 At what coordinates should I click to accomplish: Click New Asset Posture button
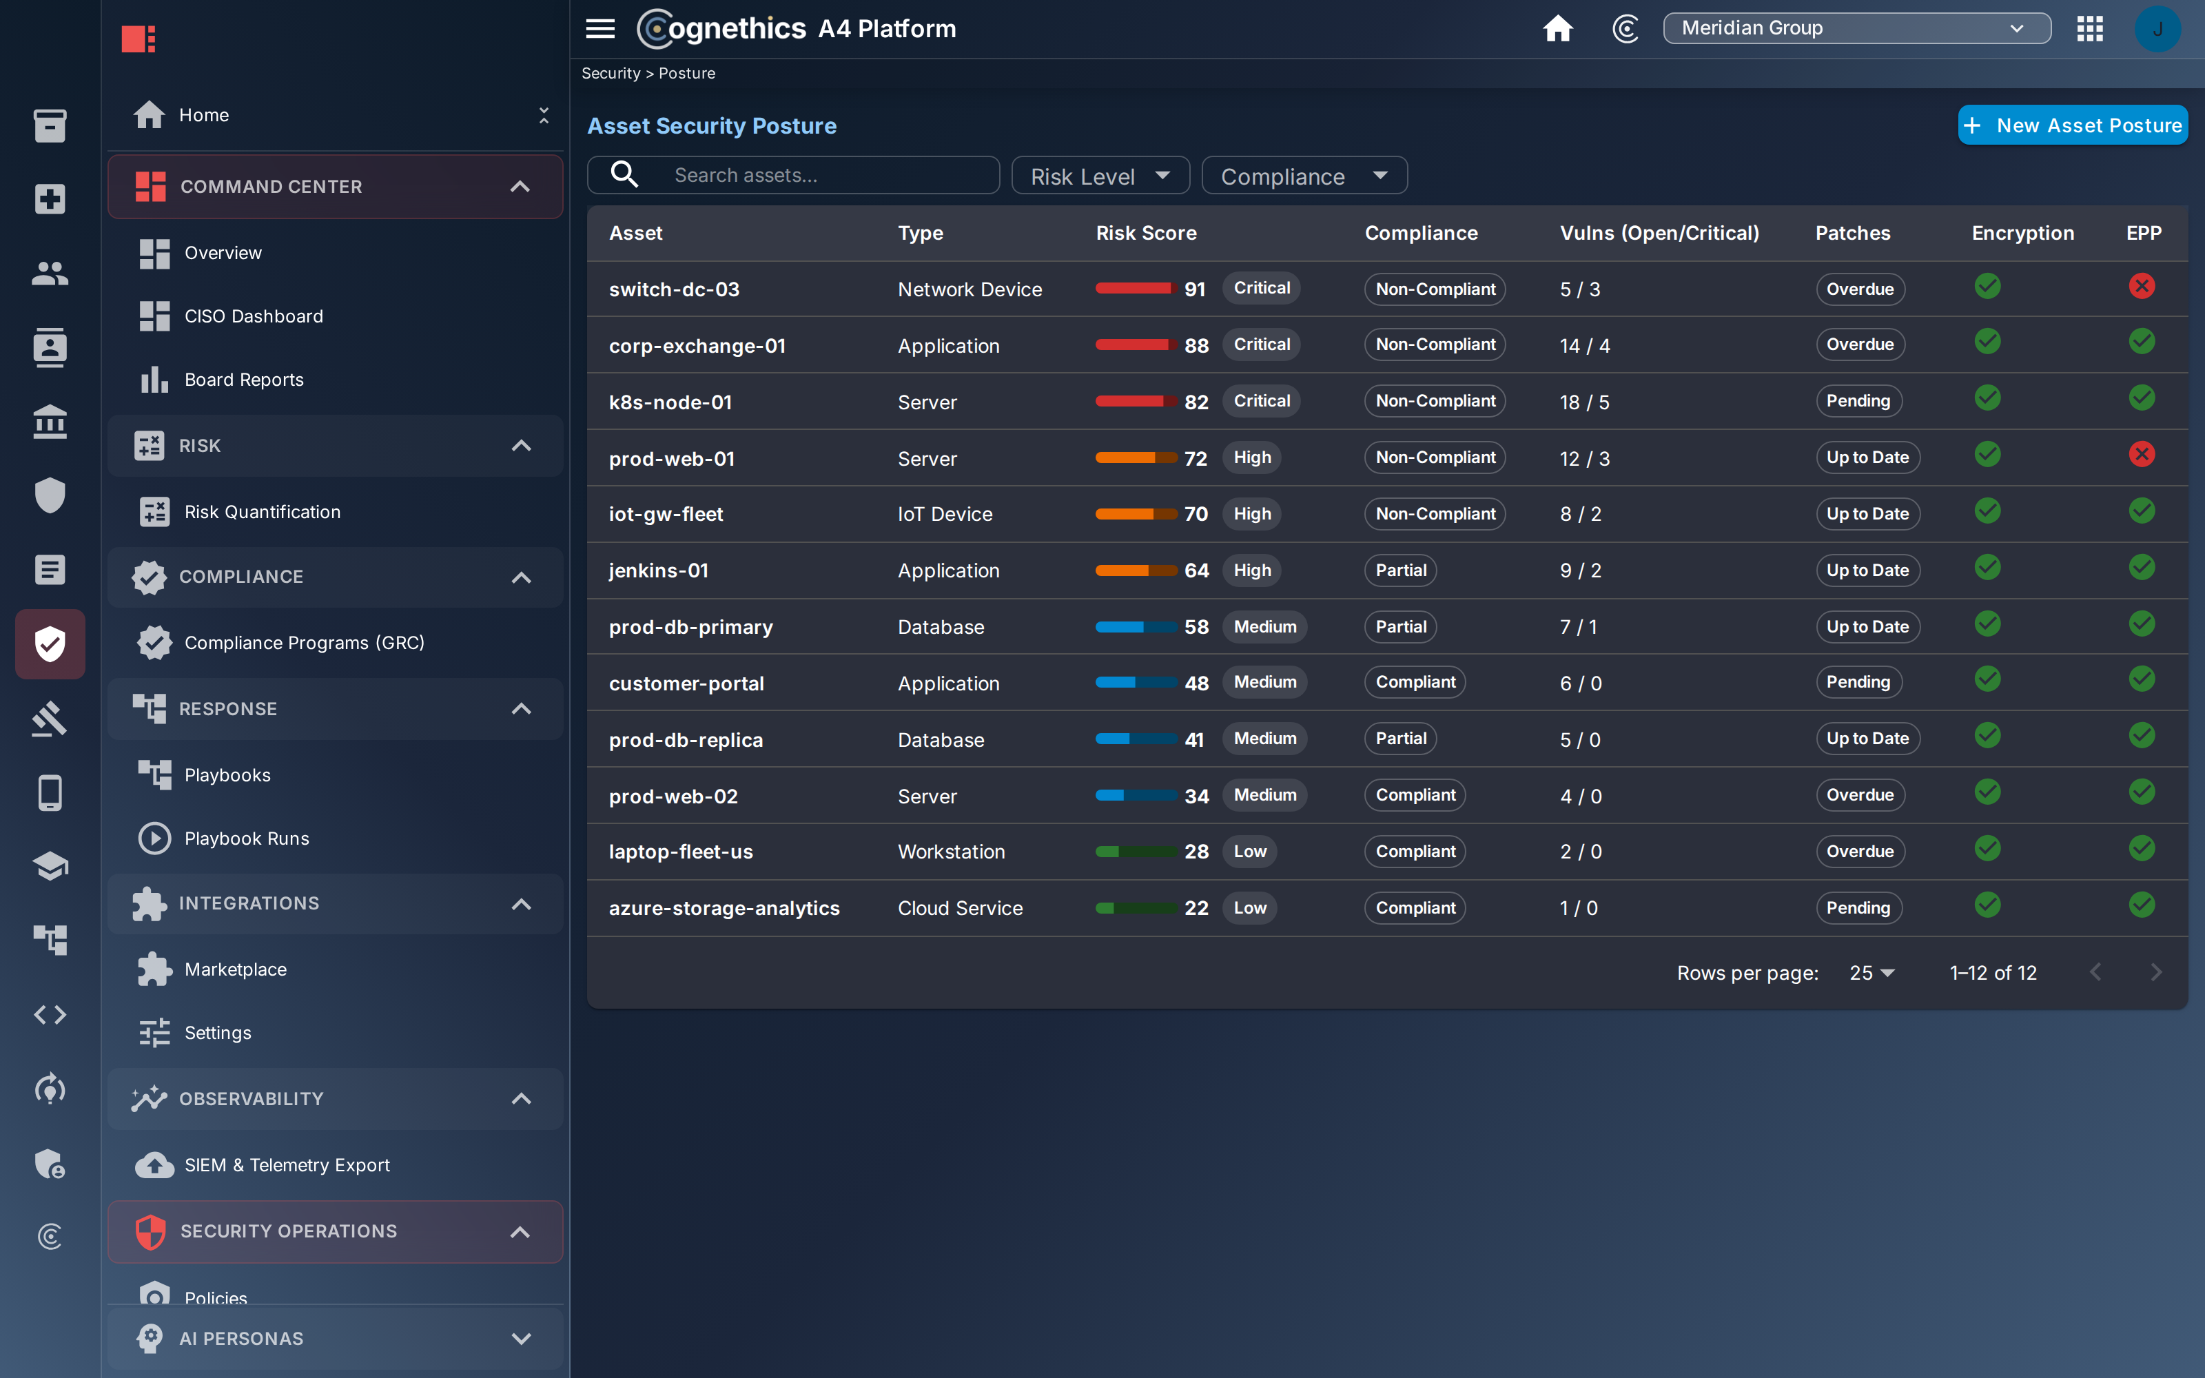[2073, 125]
